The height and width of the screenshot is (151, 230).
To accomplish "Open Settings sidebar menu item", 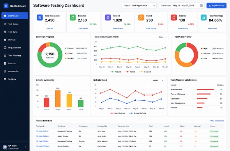I will (x=15, y=79).
